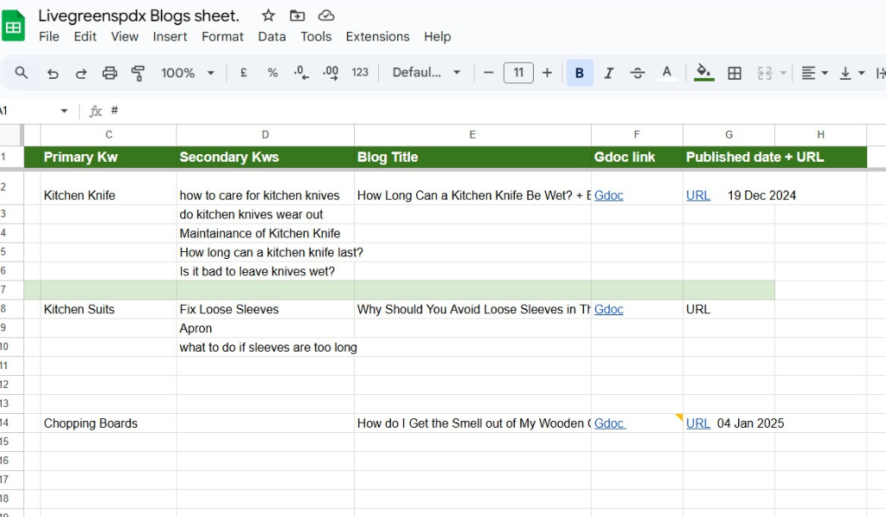Select the Kitchen Suits cell

tap(108, 309)
